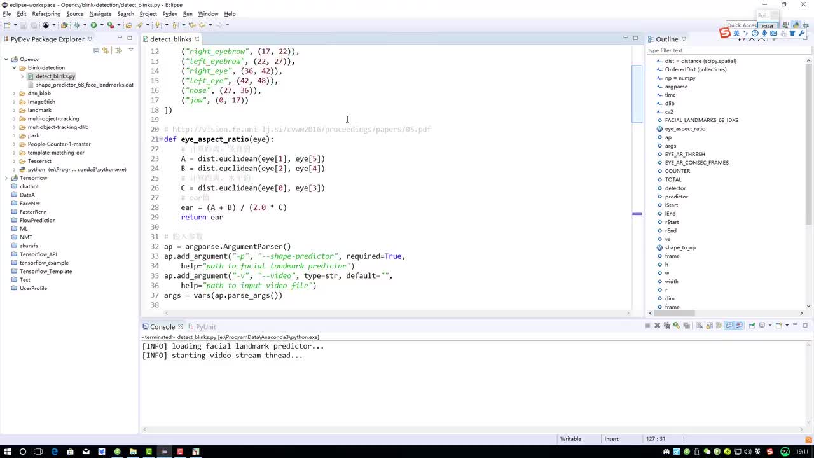Select COUNTER in the Outline

(x=677, y=171)
